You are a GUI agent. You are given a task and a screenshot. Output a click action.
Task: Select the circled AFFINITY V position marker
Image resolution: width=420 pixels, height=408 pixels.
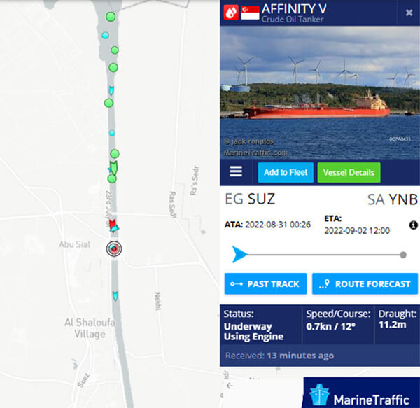pos(114,248)
